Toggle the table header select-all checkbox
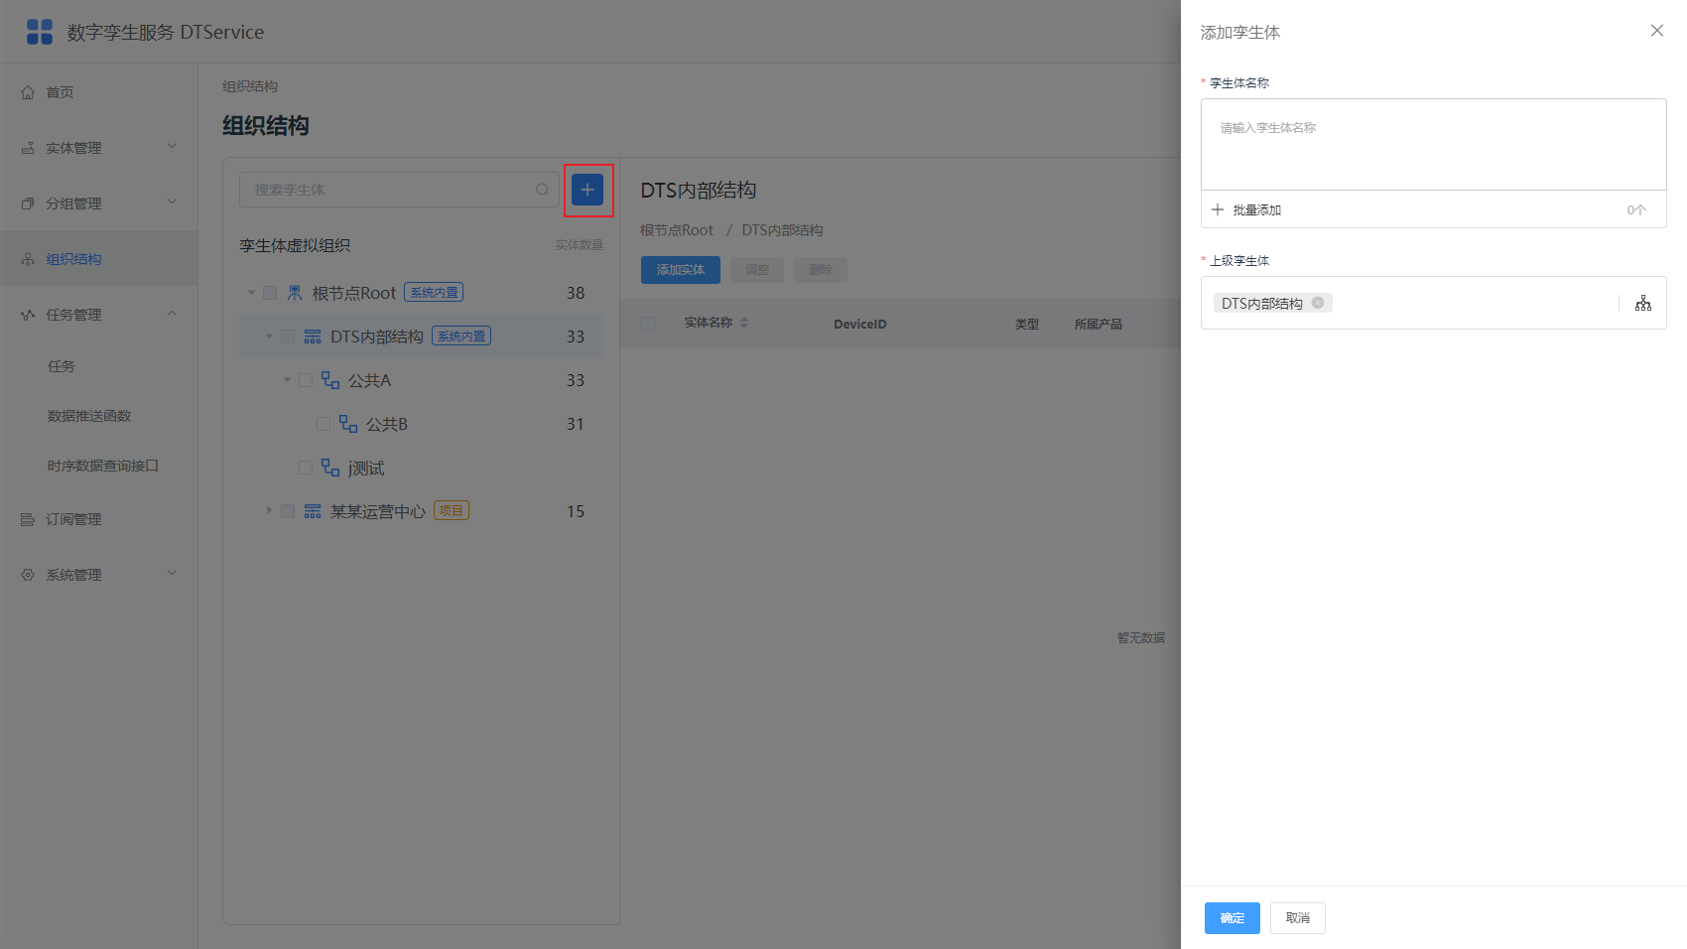The height and width of the screenshot is (949, 1687). 648,324
